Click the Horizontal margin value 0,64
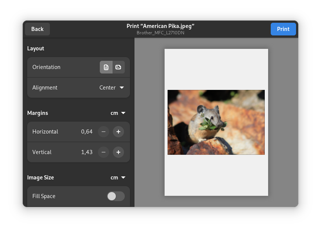321x232 pixels. 87,132
